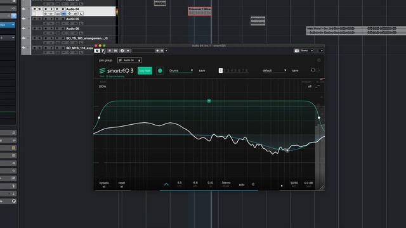This screenshot has height=228, width=406.
Task: Enable Read automation (R) in plugin header
Action: pos(110,51)
